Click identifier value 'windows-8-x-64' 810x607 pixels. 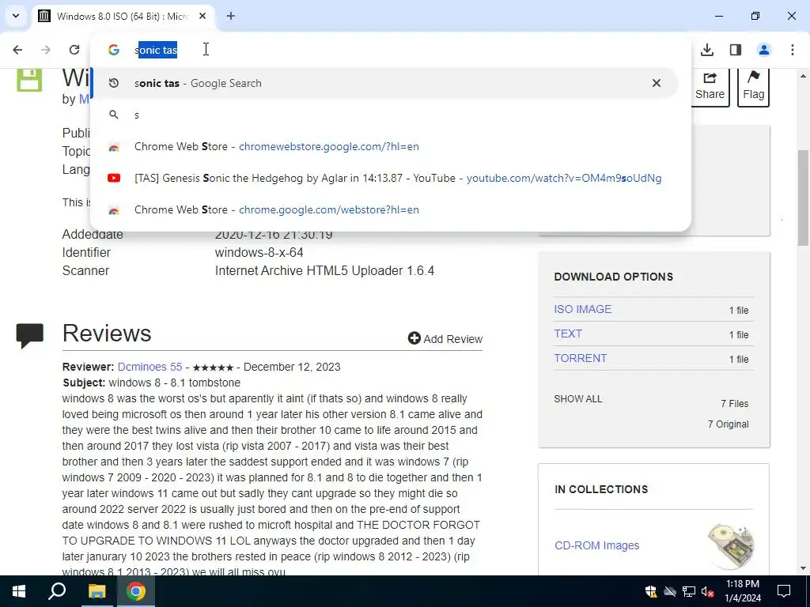pyautogui.click(x=259, y=252)
